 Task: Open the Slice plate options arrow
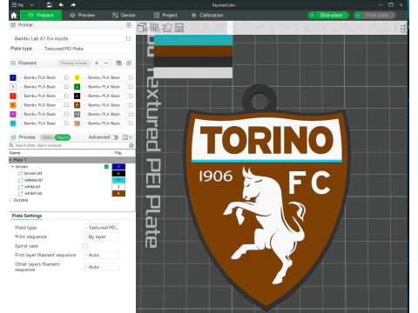312,16
